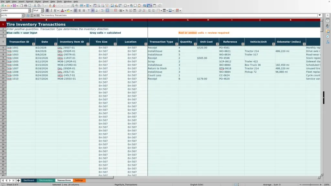Merge and center the selected cells
Screen dimensions: 331x186
tap(107, 11)
